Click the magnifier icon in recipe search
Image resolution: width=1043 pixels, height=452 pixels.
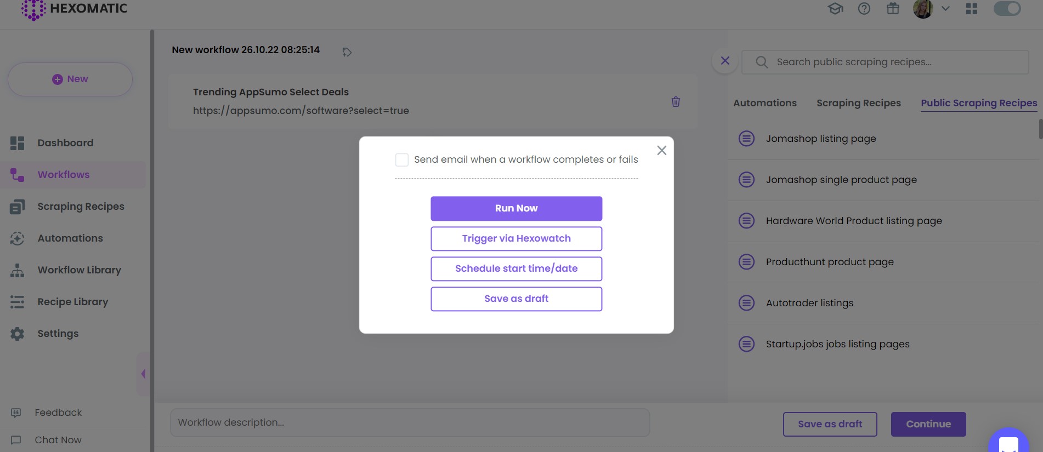(762, 62)
